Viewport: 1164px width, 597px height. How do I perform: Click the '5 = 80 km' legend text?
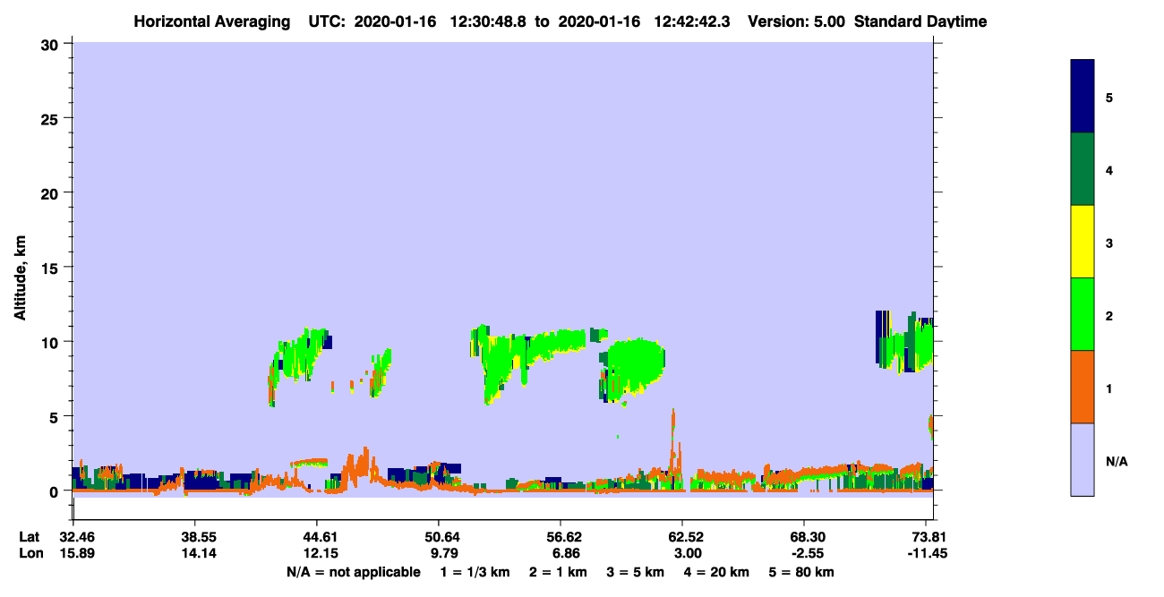point(801,572)
